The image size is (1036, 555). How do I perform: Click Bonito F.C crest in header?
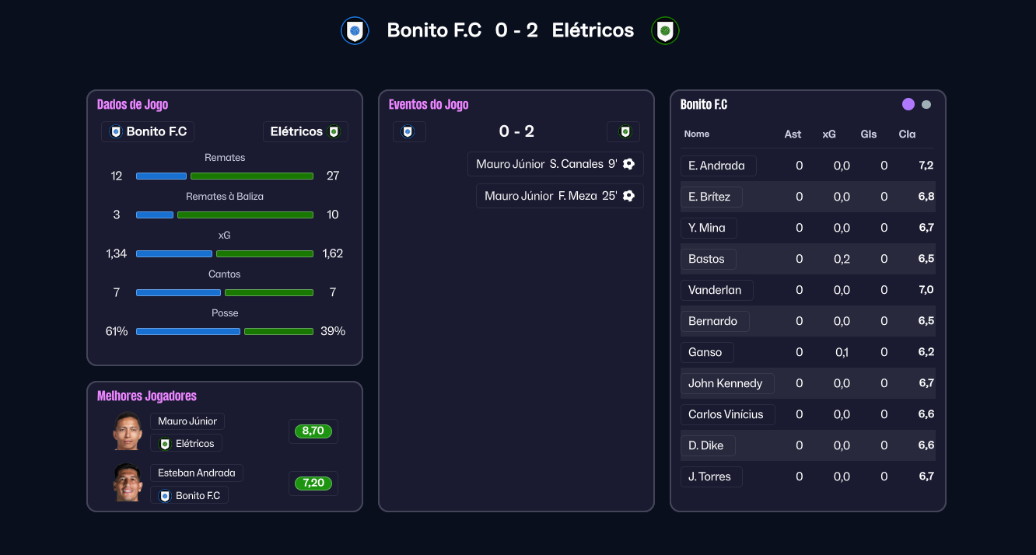355,31
